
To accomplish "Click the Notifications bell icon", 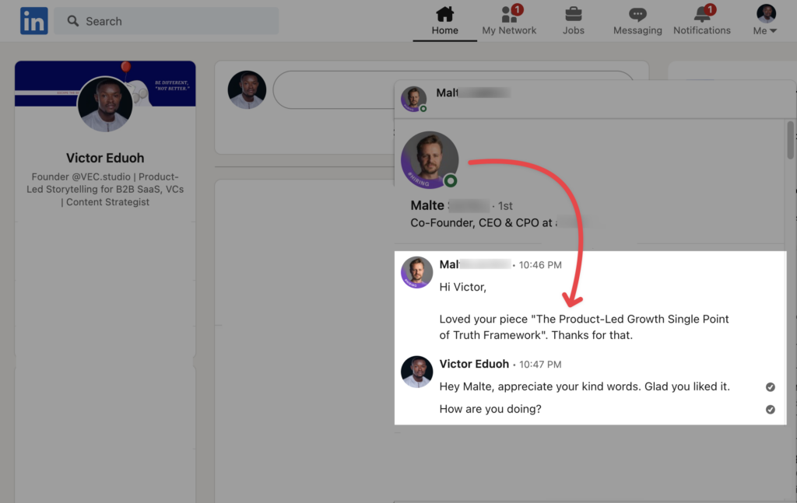I will [x=702, y=14].
